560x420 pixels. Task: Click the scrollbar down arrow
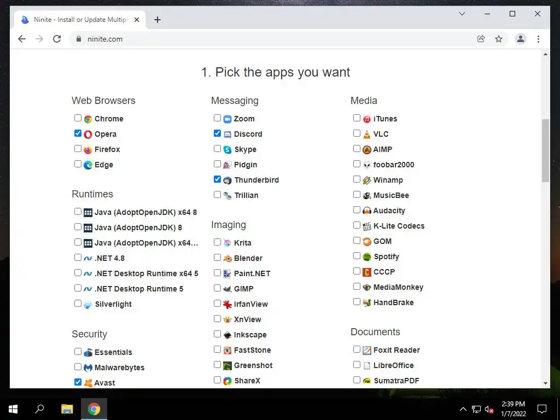click(545, 383)
